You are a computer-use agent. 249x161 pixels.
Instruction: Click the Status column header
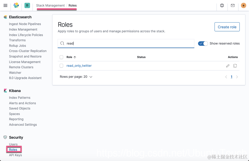[x=141, y=57]
